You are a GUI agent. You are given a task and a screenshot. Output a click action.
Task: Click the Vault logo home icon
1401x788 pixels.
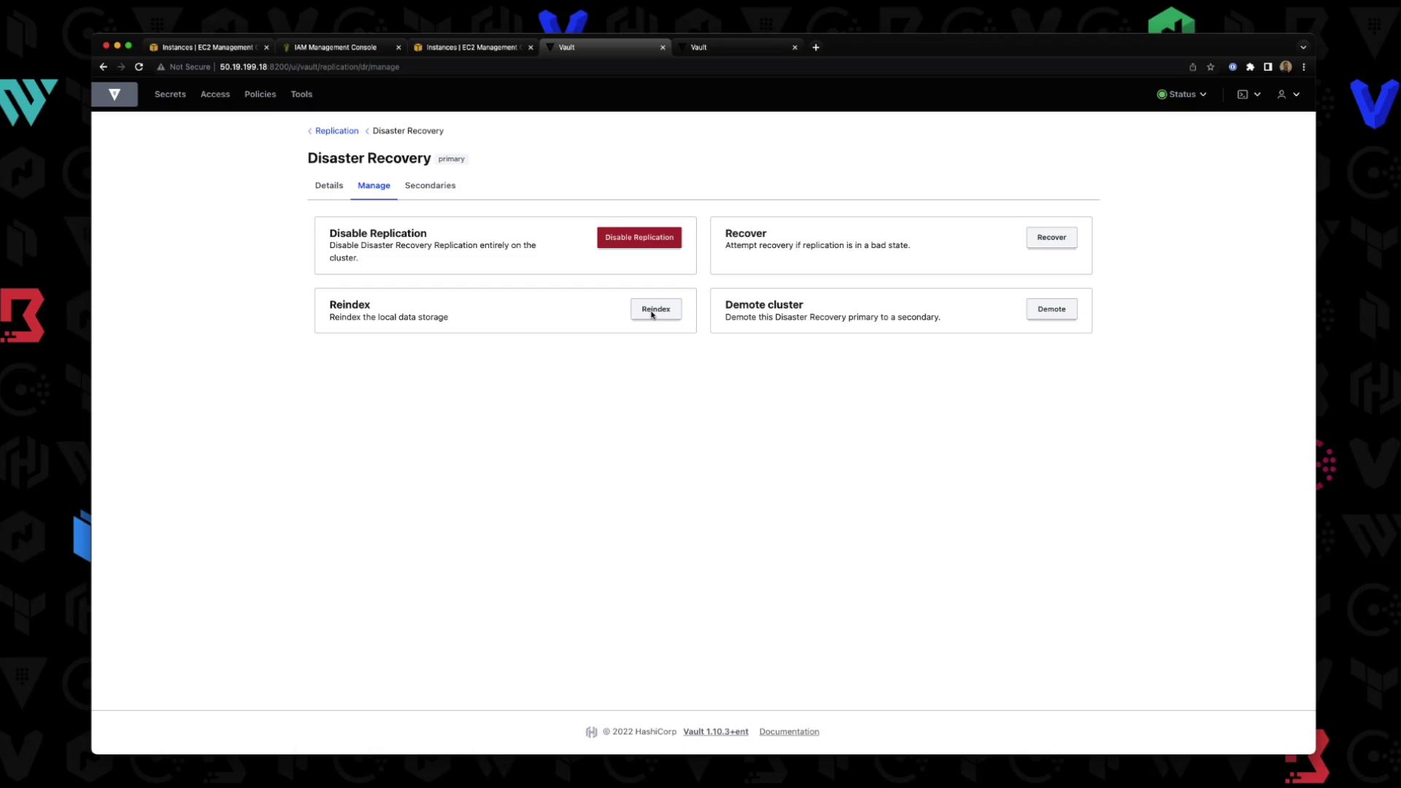pos(115,94)
